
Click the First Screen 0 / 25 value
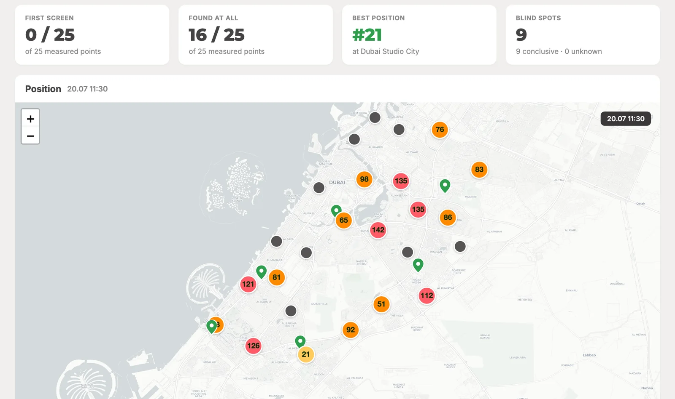pos(50,35)
